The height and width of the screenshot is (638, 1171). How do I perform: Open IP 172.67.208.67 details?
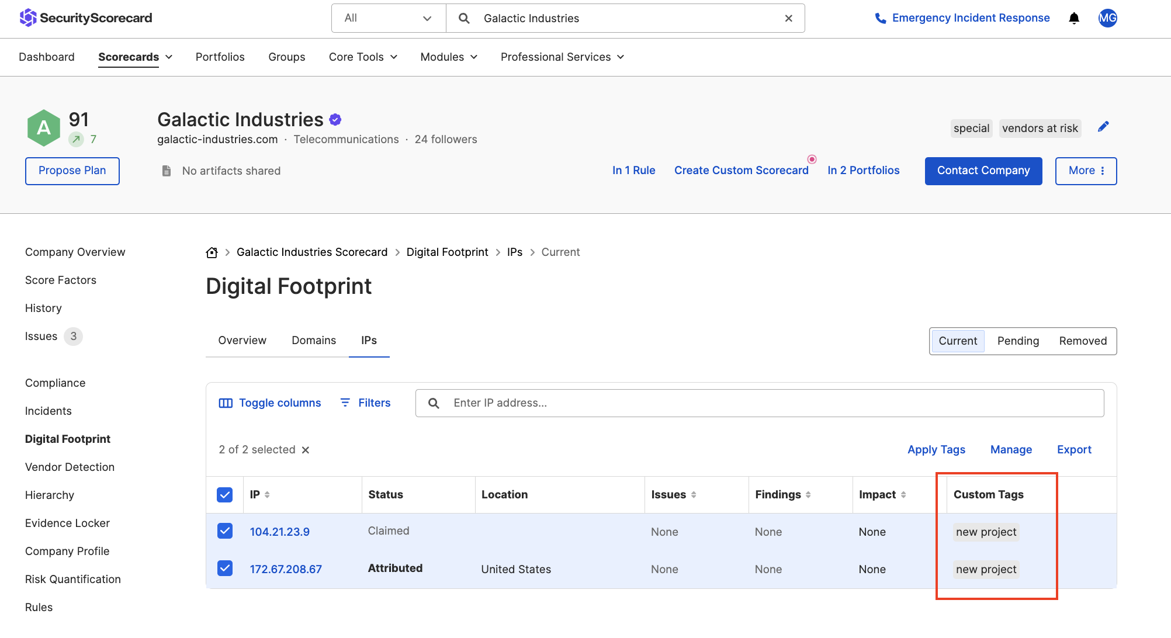click(x=286, y=570)
